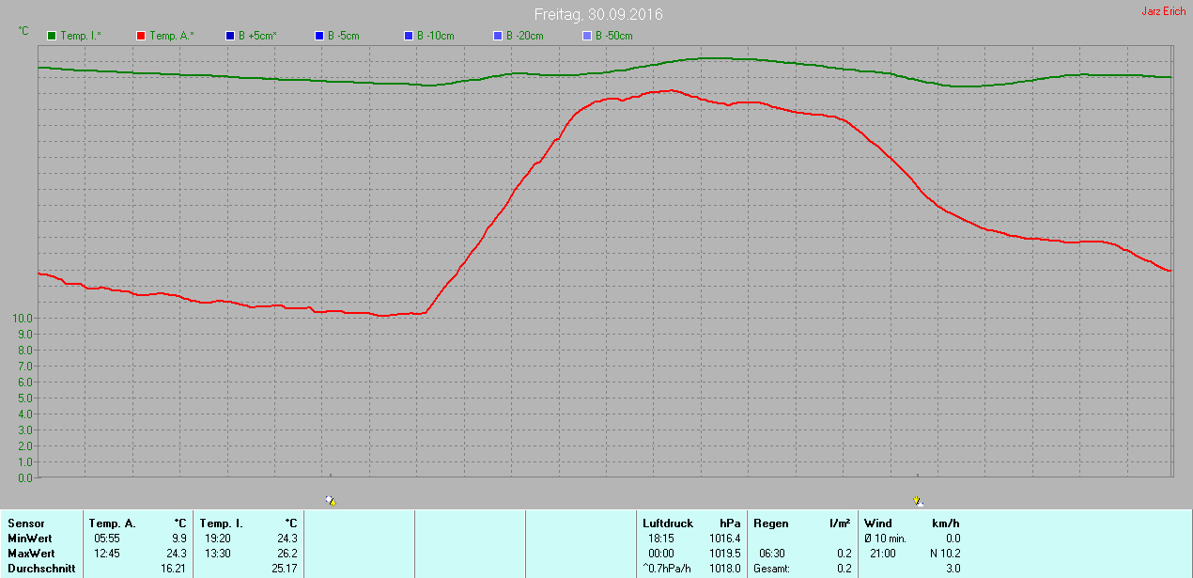Viewport: 1193px width, 578px height.
Task: Click the Luftdruck column header
Action: pos(668,523)
